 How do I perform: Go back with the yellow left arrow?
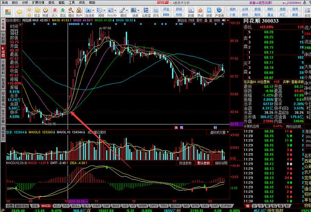[20, 12]
